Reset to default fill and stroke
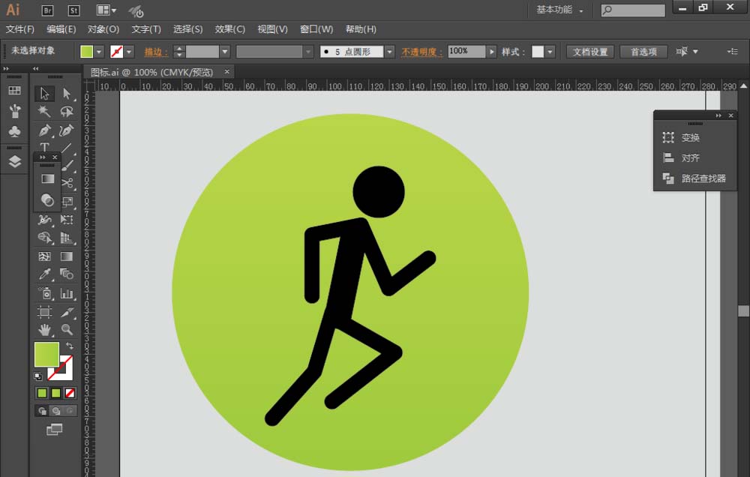This screenshot has width=750, height=477. click(38, 376)
